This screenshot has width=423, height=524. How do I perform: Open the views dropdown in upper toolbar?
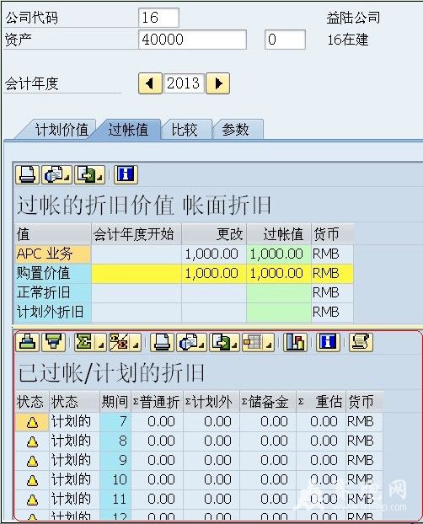coord(56,174)
